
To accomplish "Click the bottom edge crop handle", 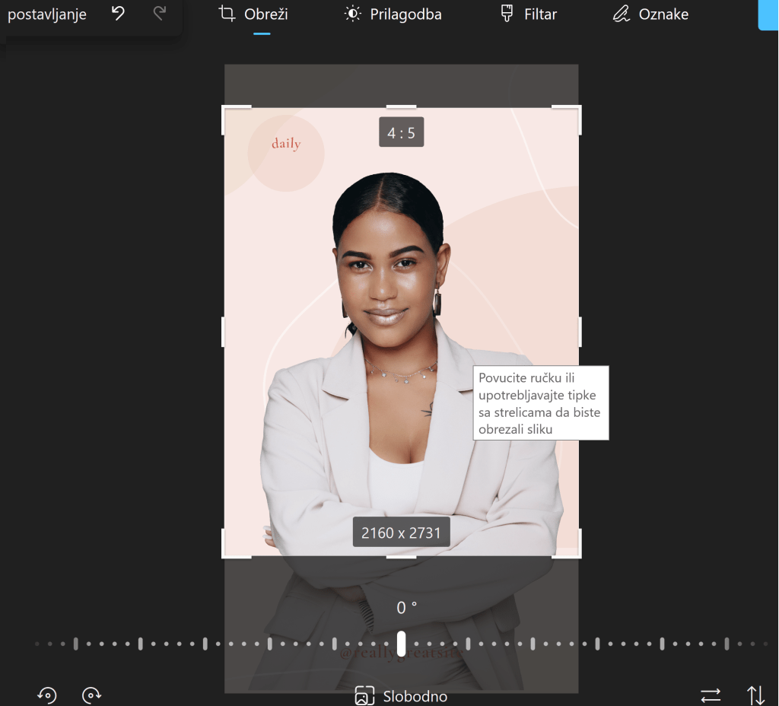I will 401,557.
